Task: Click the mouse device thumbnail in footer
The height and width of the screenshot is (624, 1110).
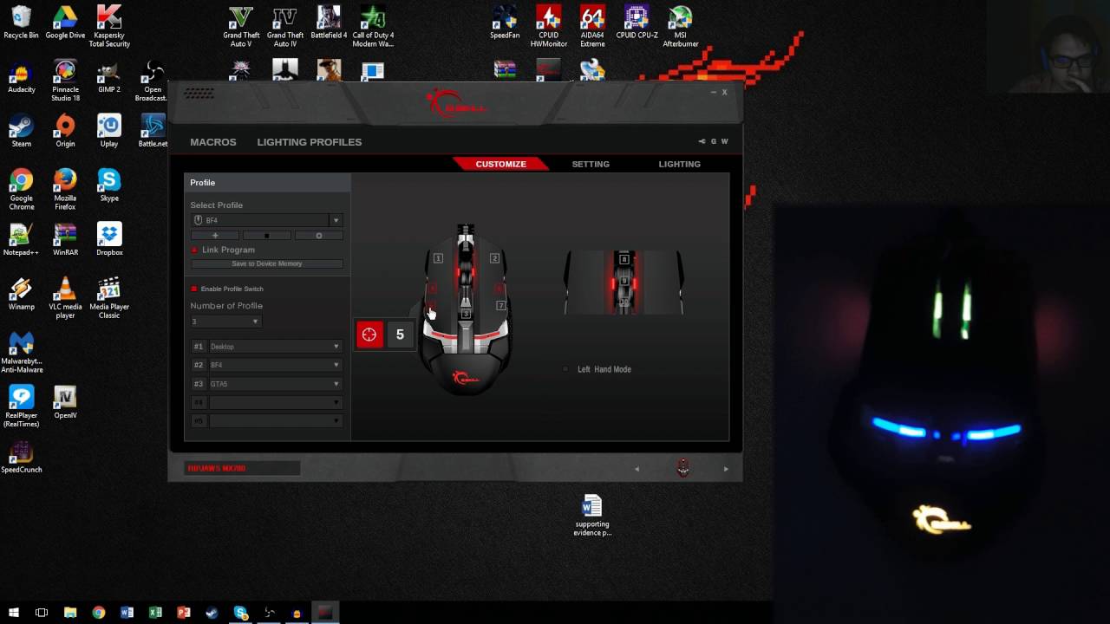Action: pos(683,468)
